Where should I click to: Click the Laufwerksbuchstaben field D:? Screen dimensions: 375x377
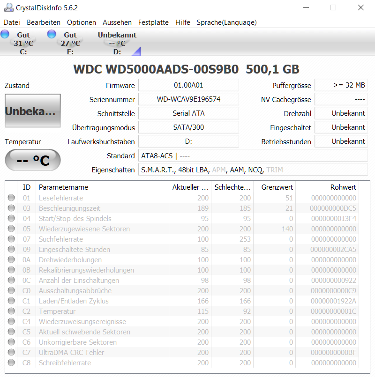point(188,141)
